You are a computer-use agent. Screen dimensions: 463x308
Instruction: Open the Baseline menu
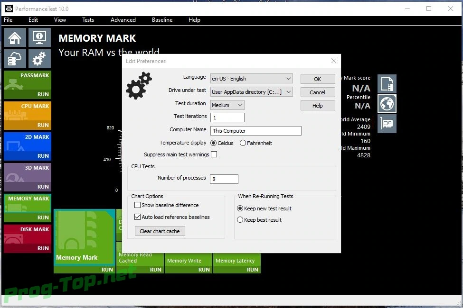tap(162, 20)
